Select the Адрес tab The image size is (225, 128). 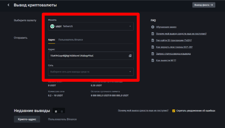(51, 40)
